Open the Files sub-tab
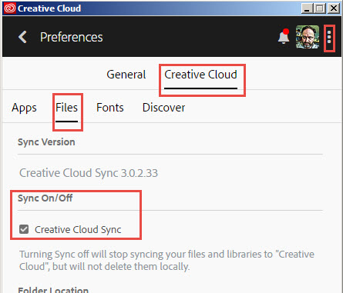Screen dimensions: 343x293 tap(66, 108)
